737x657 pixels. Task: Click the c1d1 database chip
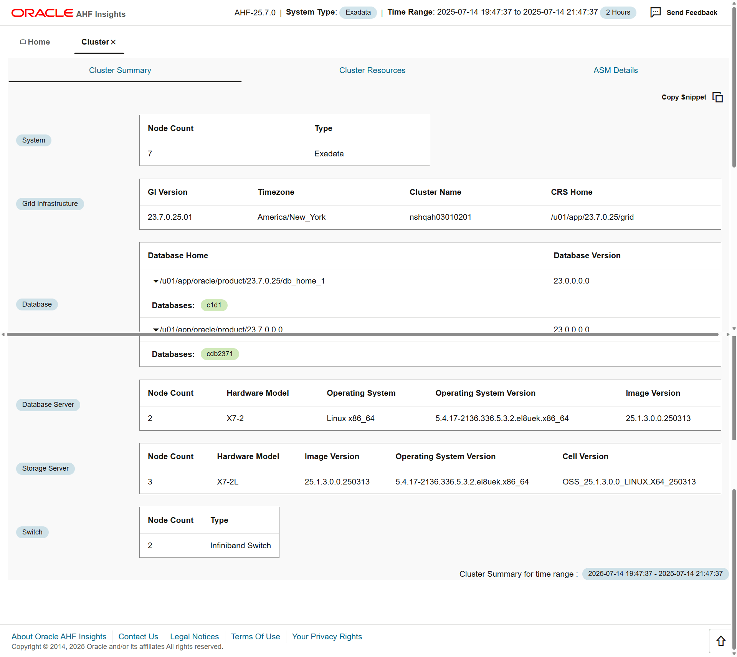214,305
